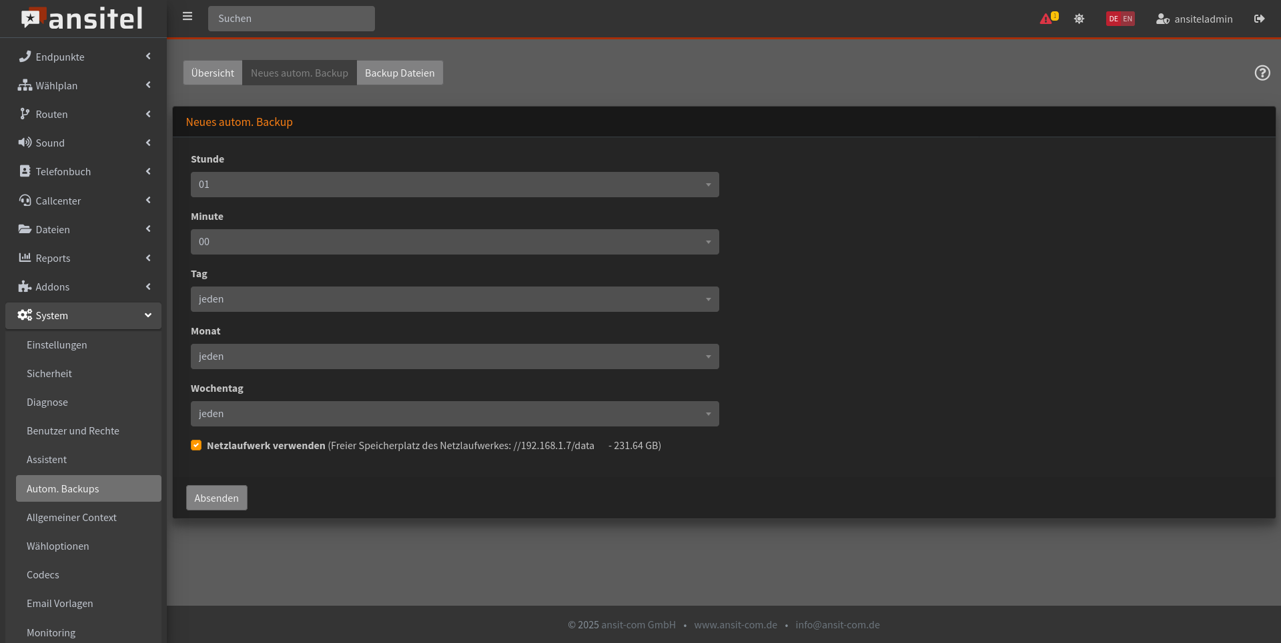1281x643 pixels.
Task: Open the Stunde dropdown
Action: click(x=455, y=185)
